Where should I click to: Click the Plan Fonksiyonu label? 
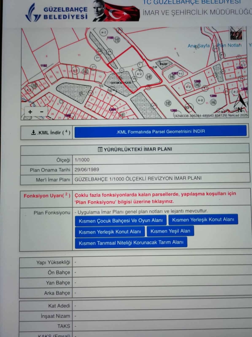click(x=52, y=213)
